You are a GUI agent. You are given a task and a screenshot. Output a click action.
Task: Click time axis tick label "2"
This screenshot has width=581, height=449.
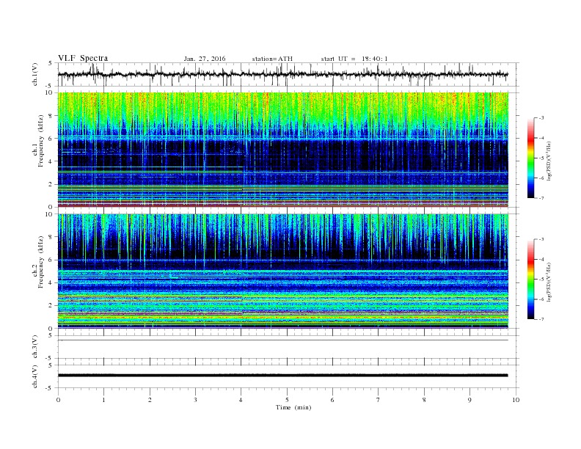coord(150,400)
